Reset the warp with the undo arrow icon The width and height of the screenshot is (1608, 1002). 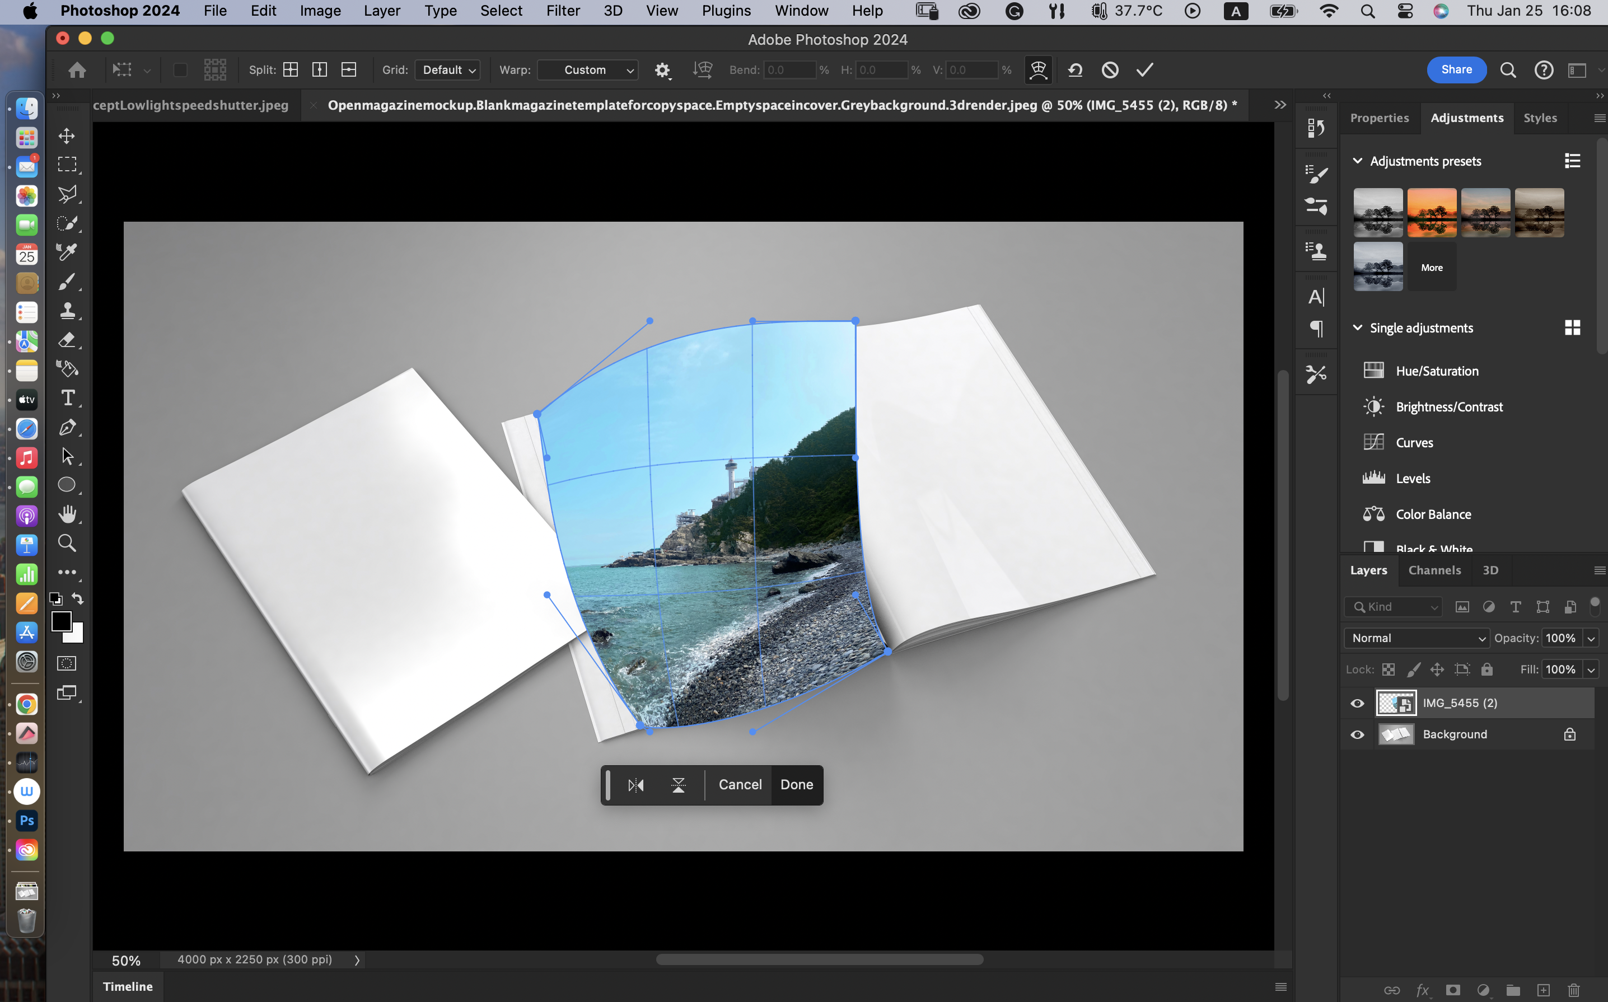[1075, 69]
